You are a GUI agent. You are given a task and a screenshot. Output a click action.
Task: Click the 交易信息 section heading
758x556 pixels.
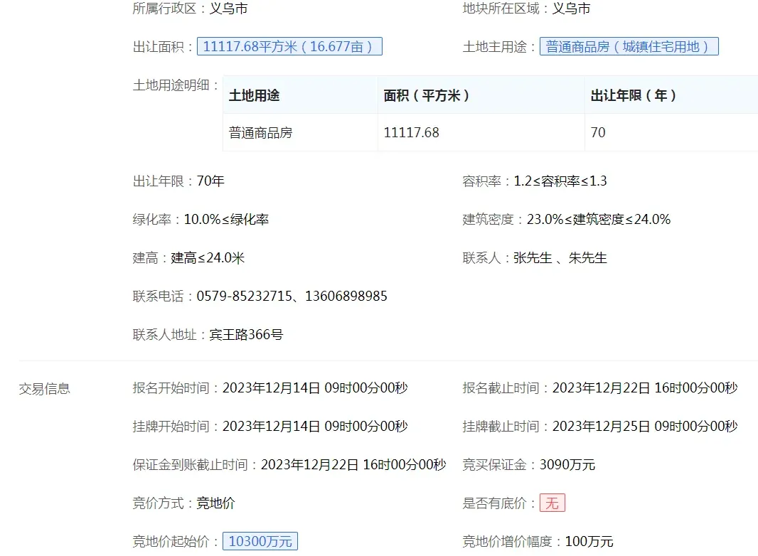44,389
